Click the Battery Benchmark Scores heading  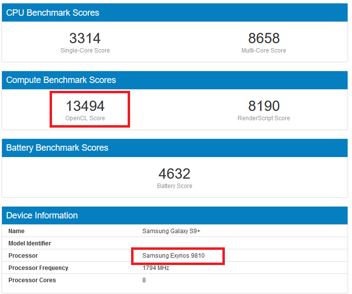tap(57, 148)
